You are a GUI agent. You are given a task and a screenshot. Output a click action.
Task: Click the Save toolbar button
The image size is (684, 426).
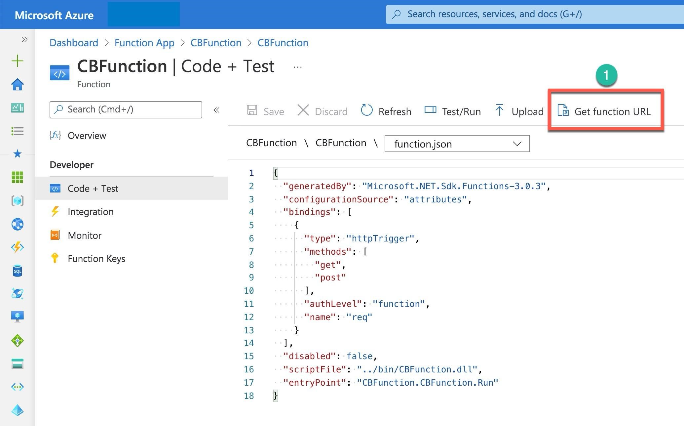pos(265,111)
